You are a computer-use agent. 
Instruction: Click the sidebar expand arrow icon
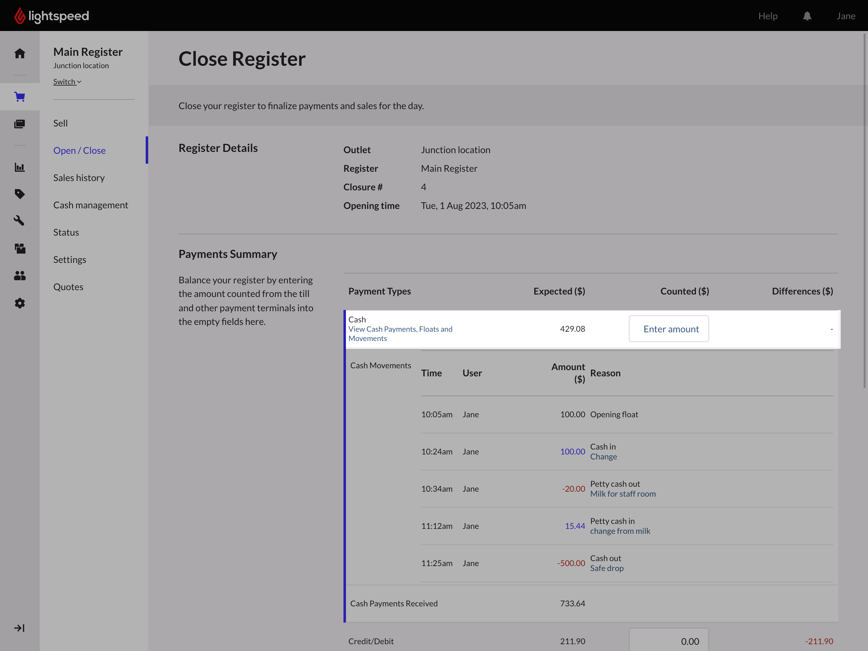pyautogui.click(x=19, y=628)
